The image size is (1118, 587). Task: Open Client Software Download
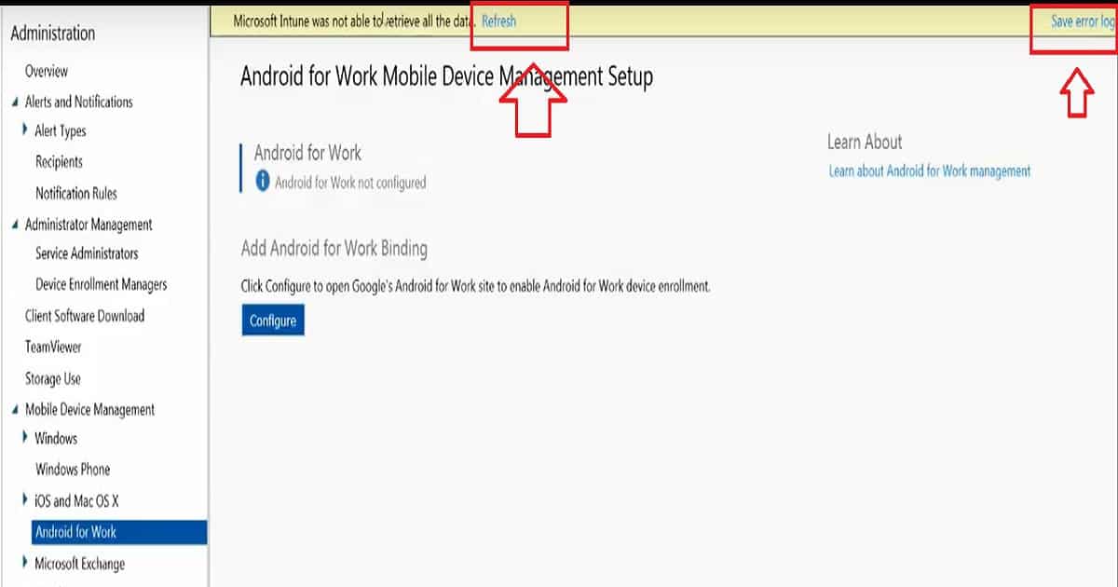click(85, 316)
